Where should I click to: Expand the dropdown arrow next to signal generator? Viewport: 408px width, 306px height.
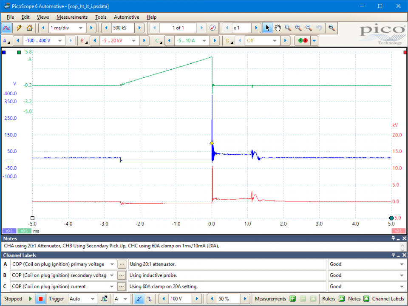pyautogui.click(x=314, y=41)
